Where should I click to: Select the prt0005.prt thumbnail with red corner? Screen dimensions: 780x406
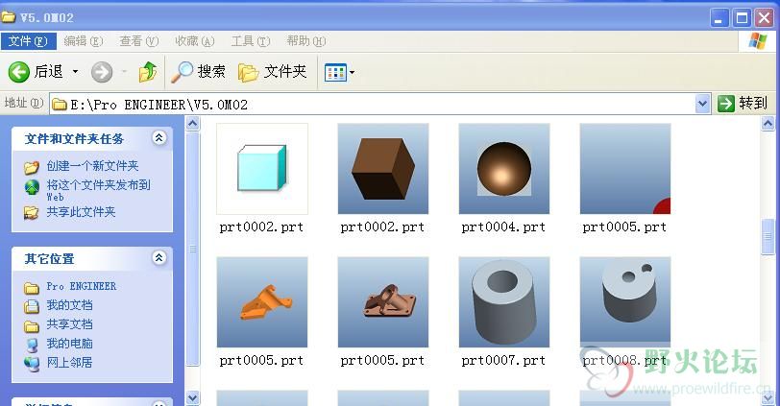pos(625,169)
